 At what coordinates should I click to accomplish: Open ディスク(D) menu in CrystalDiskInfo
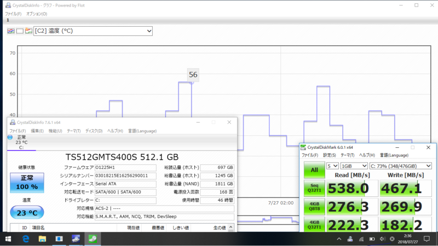point(94,131)
